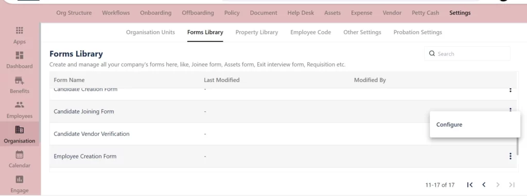Go to first page of results
This screenshot has height=196, width=527.
(470, 185)
